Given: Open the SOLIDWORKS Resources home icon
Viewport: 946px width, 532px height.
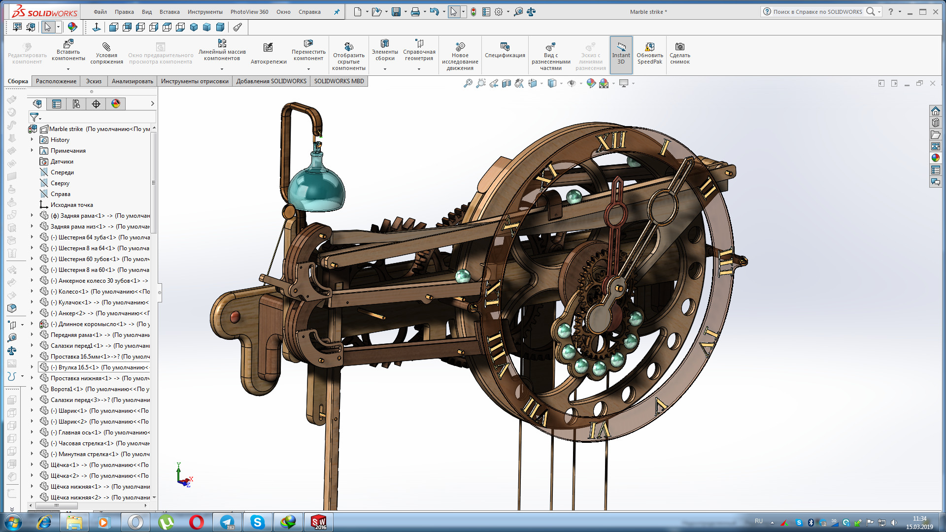Looking at the screenshot, I should [935, 111].
